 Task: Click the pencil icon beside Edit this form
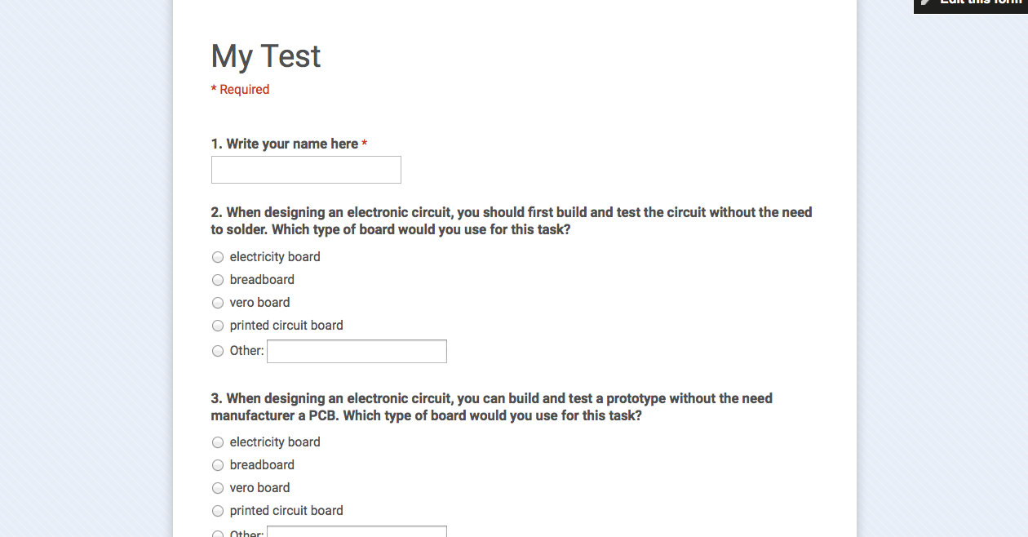(x=926, y=2)
